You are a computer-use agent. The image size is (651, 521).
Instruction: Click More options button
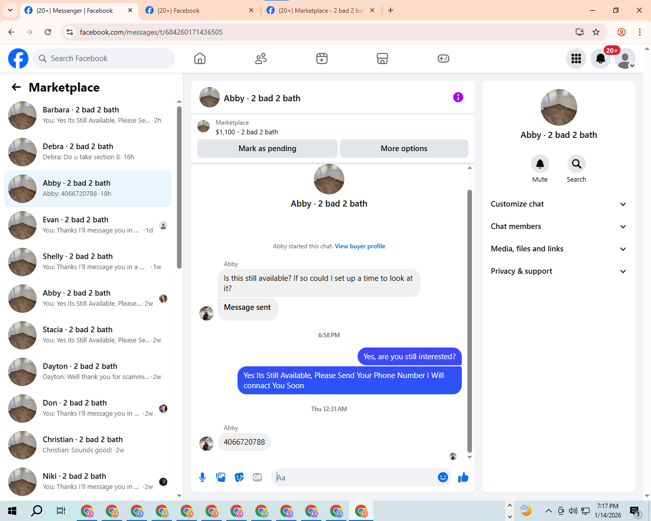pos(404,149)
